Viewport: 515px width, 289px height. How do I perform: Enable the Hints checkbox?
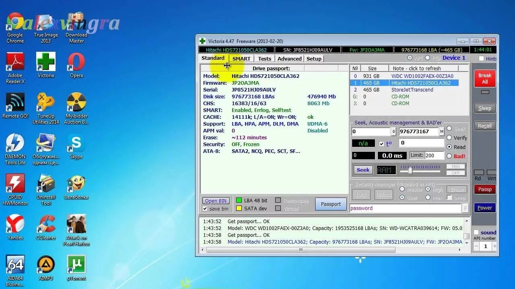tap(481, 59)
